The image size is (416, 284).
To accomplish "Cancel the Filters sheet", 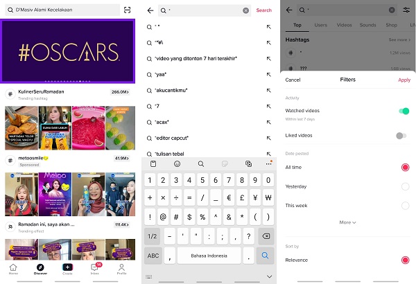I will click(x=293, y=80).
